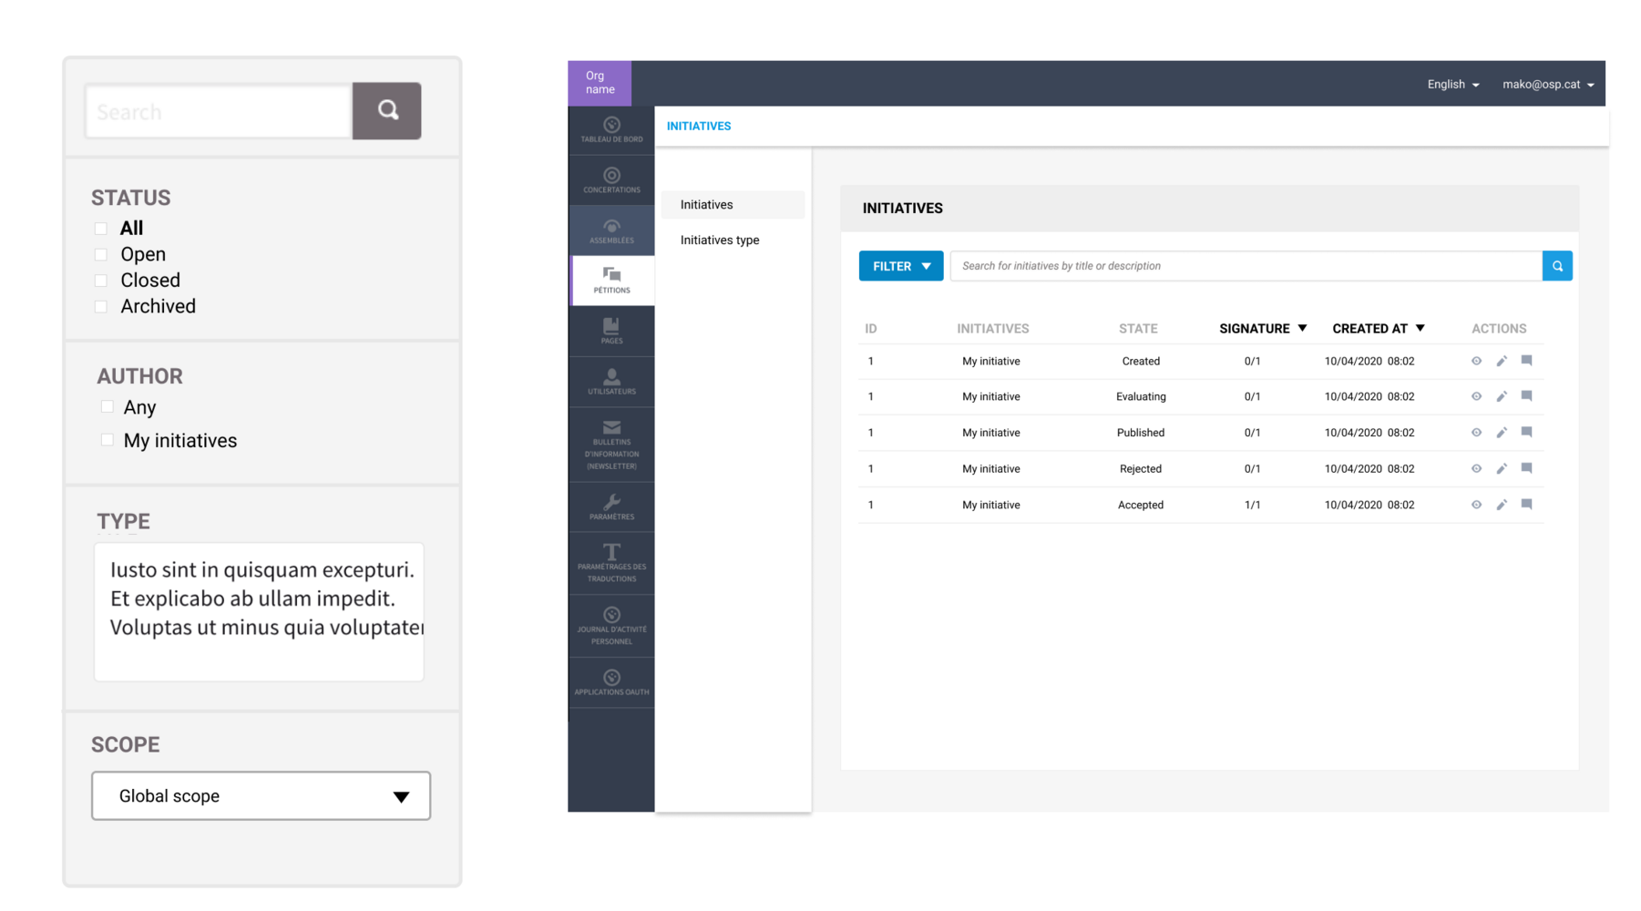The image size is (1641, 911).
Task: Edit the Created initiative with pencil icon
Action: [x=1502, y=362]
